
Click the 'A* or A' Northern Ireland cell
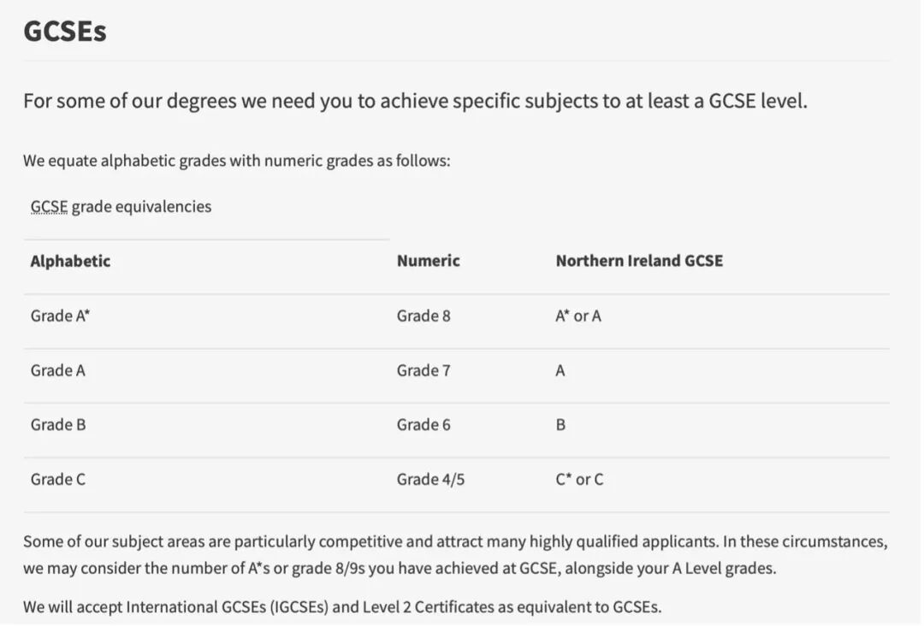click(x=578, y=316)
